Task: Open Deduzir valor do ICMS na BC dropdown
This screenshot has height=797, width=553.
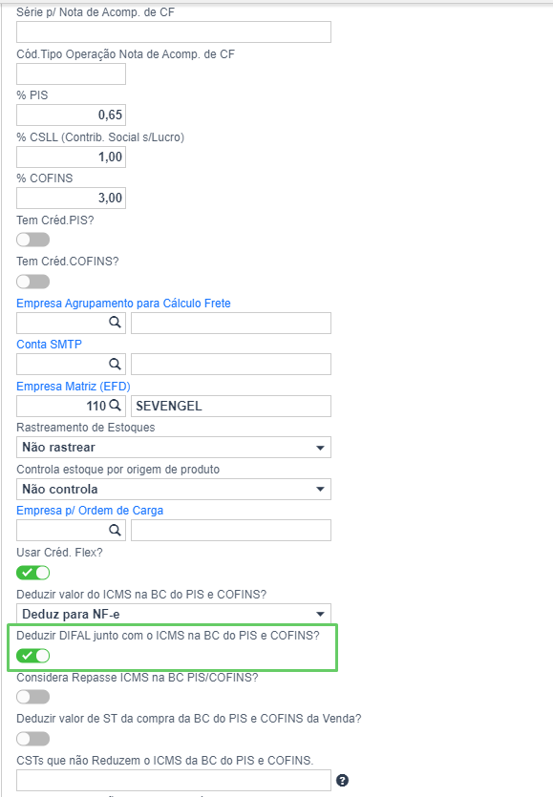Action: pyautogui.click(x=174, y=614)
